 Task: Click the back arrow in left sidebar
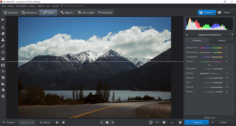pyautogui.click(x=3, y=20)
